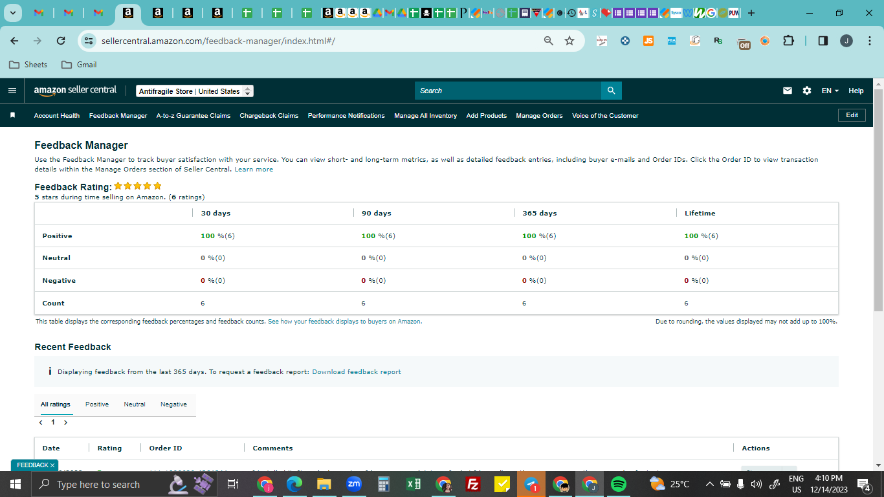The height and width of the screenshot is (497, 884).
Task: Show hidden system tray icons
Action: click(709, 484)
